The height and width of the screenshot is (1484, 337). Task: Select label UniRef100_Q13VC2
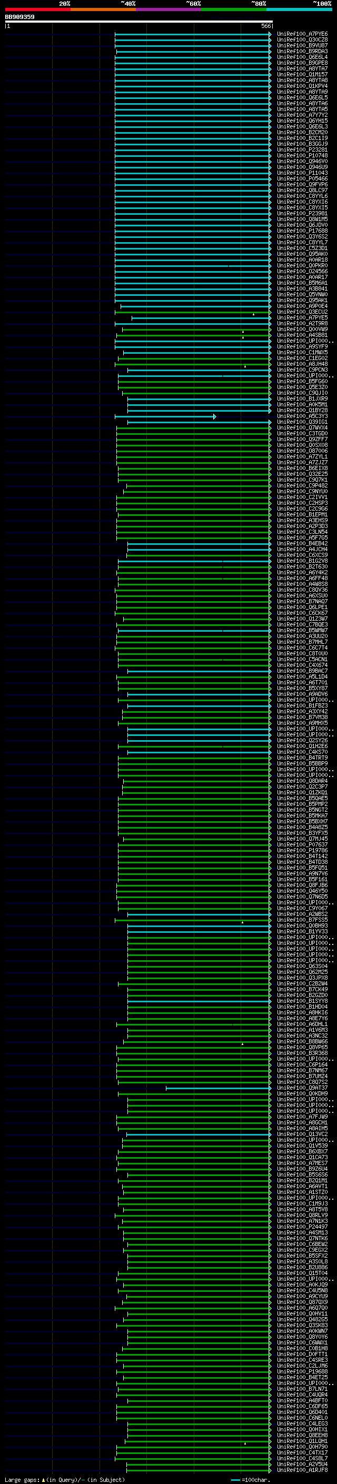coord(302,1134)
